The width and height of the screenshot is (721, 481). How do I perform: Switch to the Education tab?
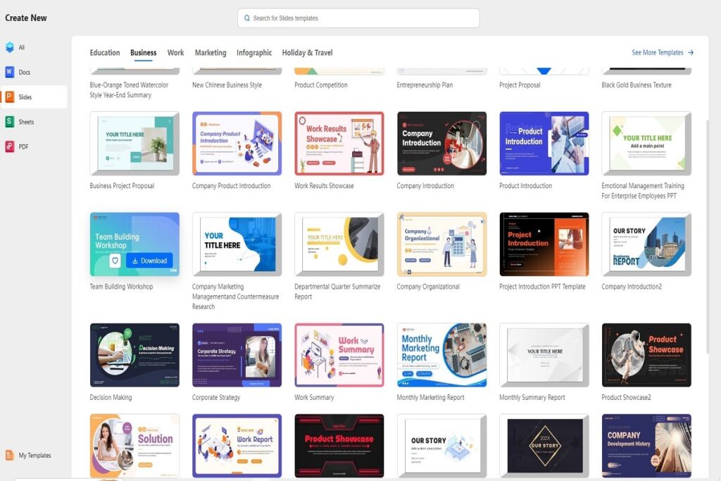point(105,53)
